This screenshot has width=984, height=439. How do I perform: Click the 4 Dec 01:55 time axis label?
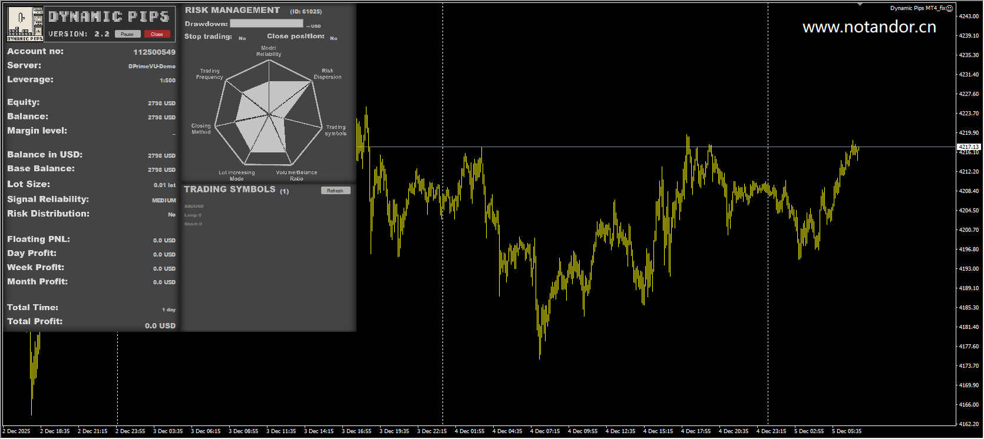click(x=470, y=431)
